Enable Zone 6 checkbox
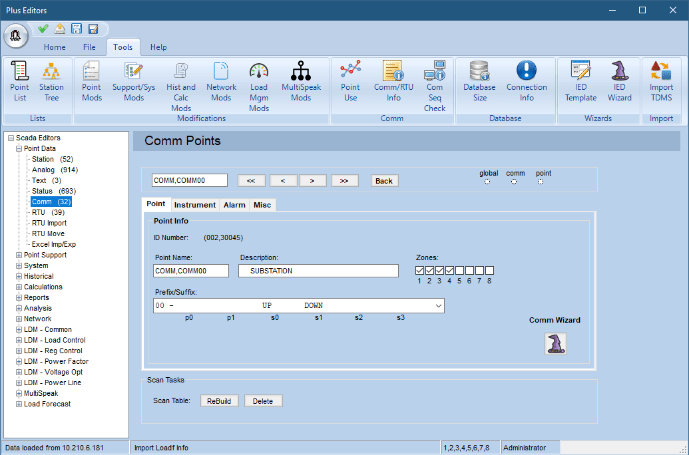This screenshot has height=455, width=689. pos(469,271)
